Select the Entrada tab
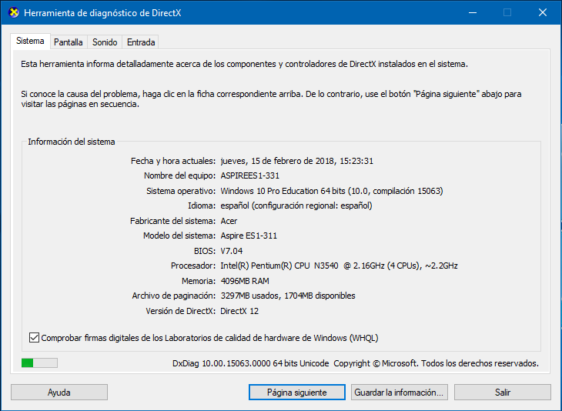The height and width of the screenshot is (411, 562). [x=141, y=42]
